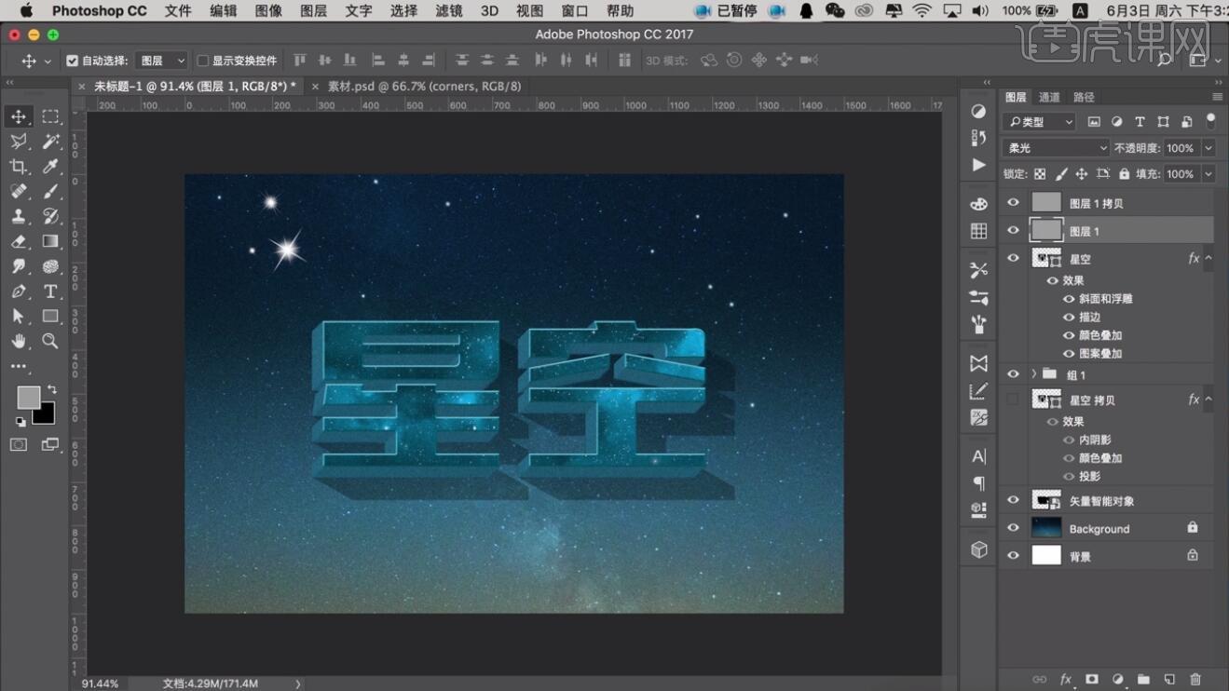The height and width of the screenshot is (691, 1229).
Task: Collapse the 星空 拷贝 layer effects
Action: click(x=1209, y=400)
